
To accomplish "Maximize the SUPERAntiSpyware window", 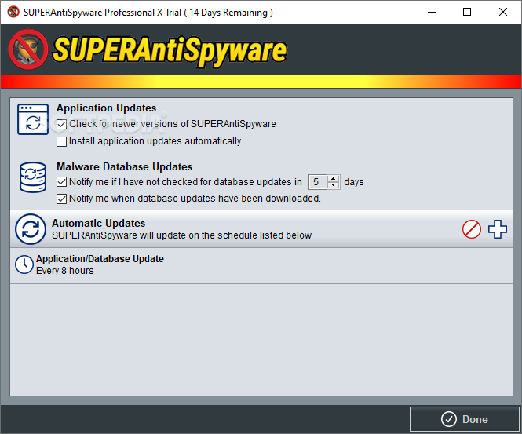I will point(467,12).
